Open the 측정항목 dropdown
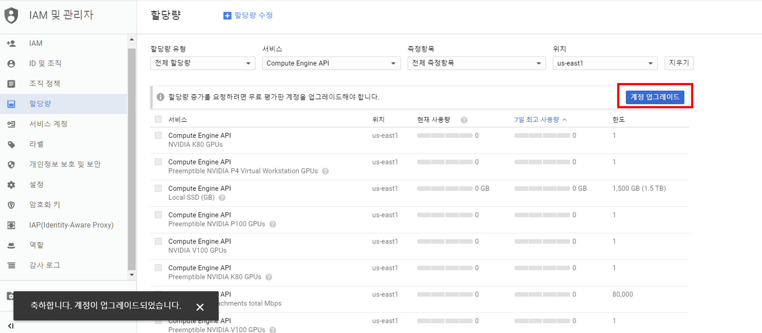762x333 pixels. 476,63
